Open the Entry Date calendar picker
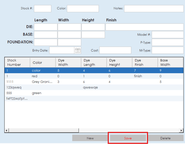 [x=78, y=50]
